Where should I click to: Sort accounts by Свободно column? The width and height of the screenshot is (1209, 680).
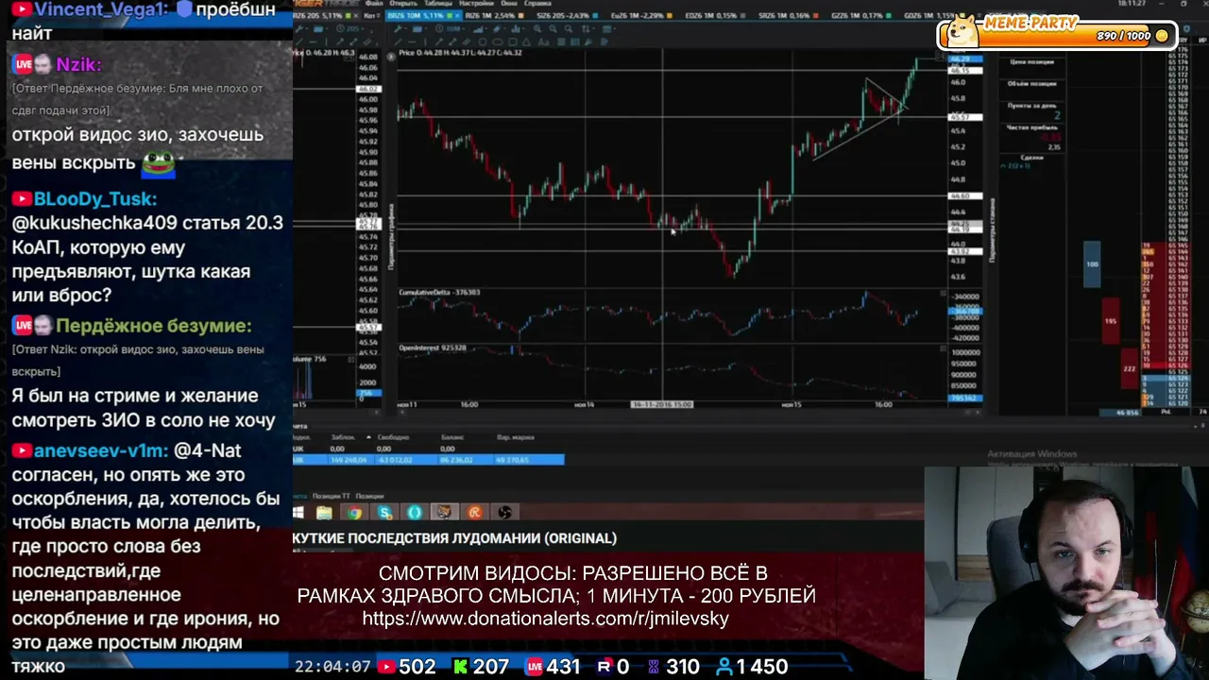393,437
